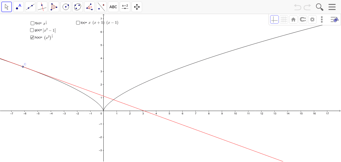Select the Line through two points tool
Viewport: 341px width, 162px height.
(30, 7)
